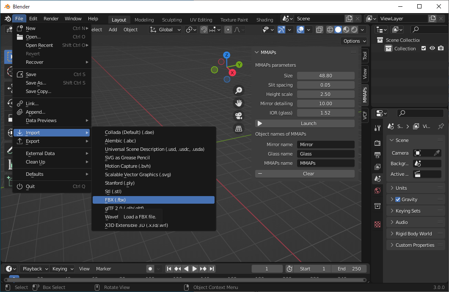Click new scene icon beside Scene field
Viewport: 449px width, 292px height.
click(x=349, y=19)
